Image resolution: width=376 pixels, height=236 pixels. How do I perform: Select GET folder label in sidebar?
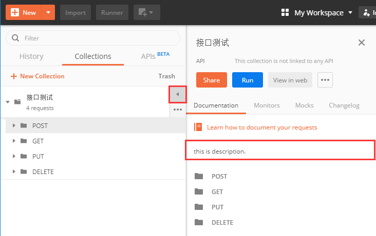[x=38, y=141]
